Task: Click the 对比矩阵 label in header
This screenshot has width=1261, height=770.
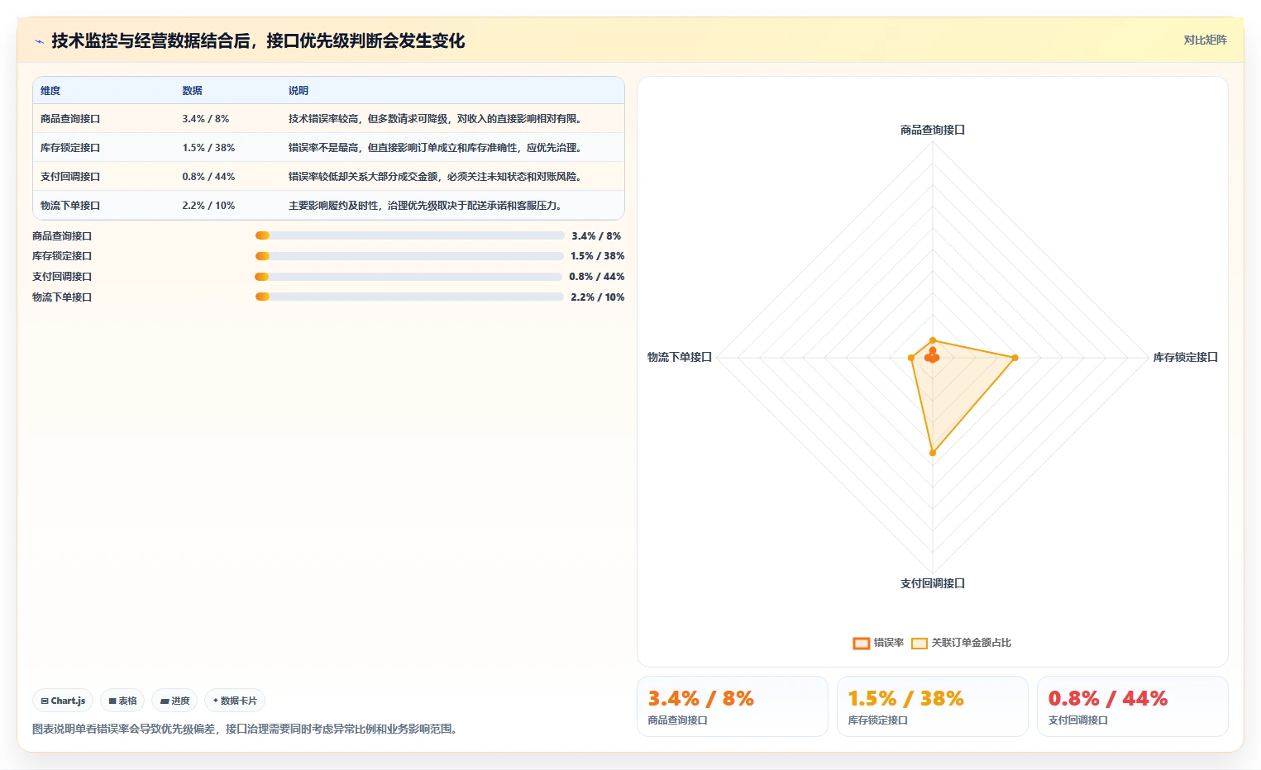Action: (1205, 40)
